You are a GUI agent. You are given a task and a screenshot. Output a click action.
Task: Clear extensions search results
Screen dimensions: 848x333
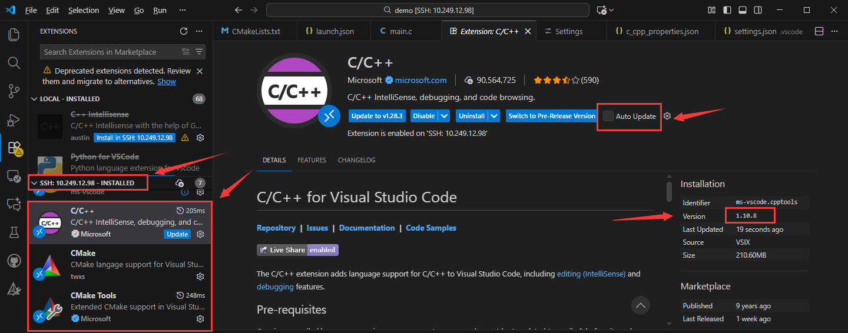click(186, 52)
